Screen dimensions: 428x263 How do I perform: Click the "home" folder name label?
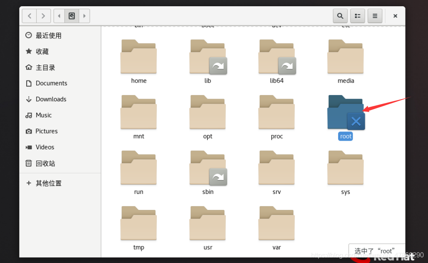click(139, 80)
